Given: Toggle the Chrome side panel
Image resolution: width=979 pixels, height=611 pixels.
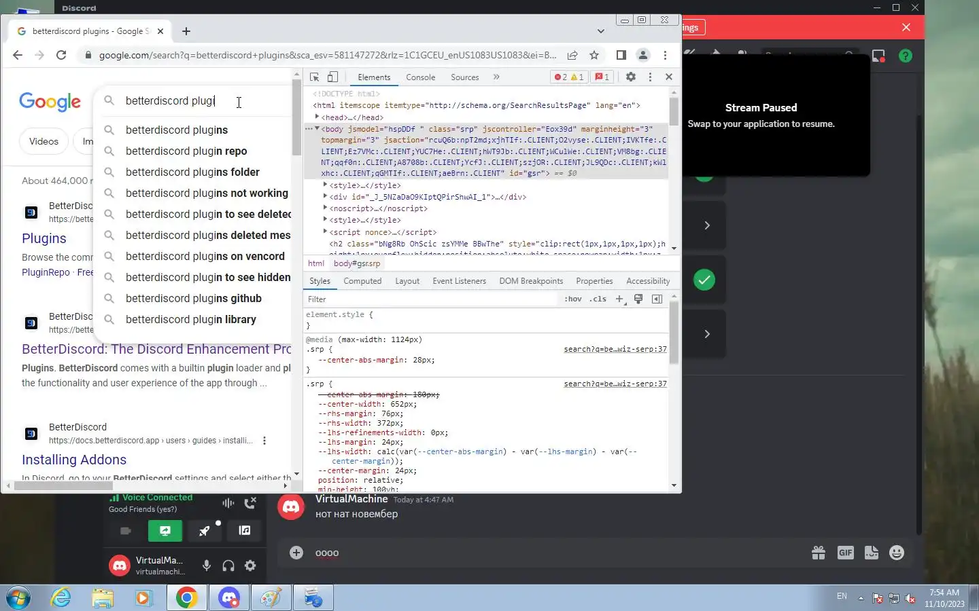Looking at the screenshot, I should (621, 55).
